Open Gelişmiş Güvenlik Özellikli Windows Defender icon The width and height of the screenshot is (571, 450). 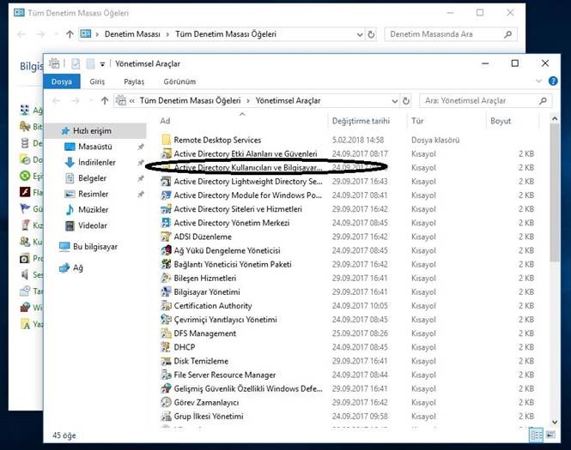[166, 388]
